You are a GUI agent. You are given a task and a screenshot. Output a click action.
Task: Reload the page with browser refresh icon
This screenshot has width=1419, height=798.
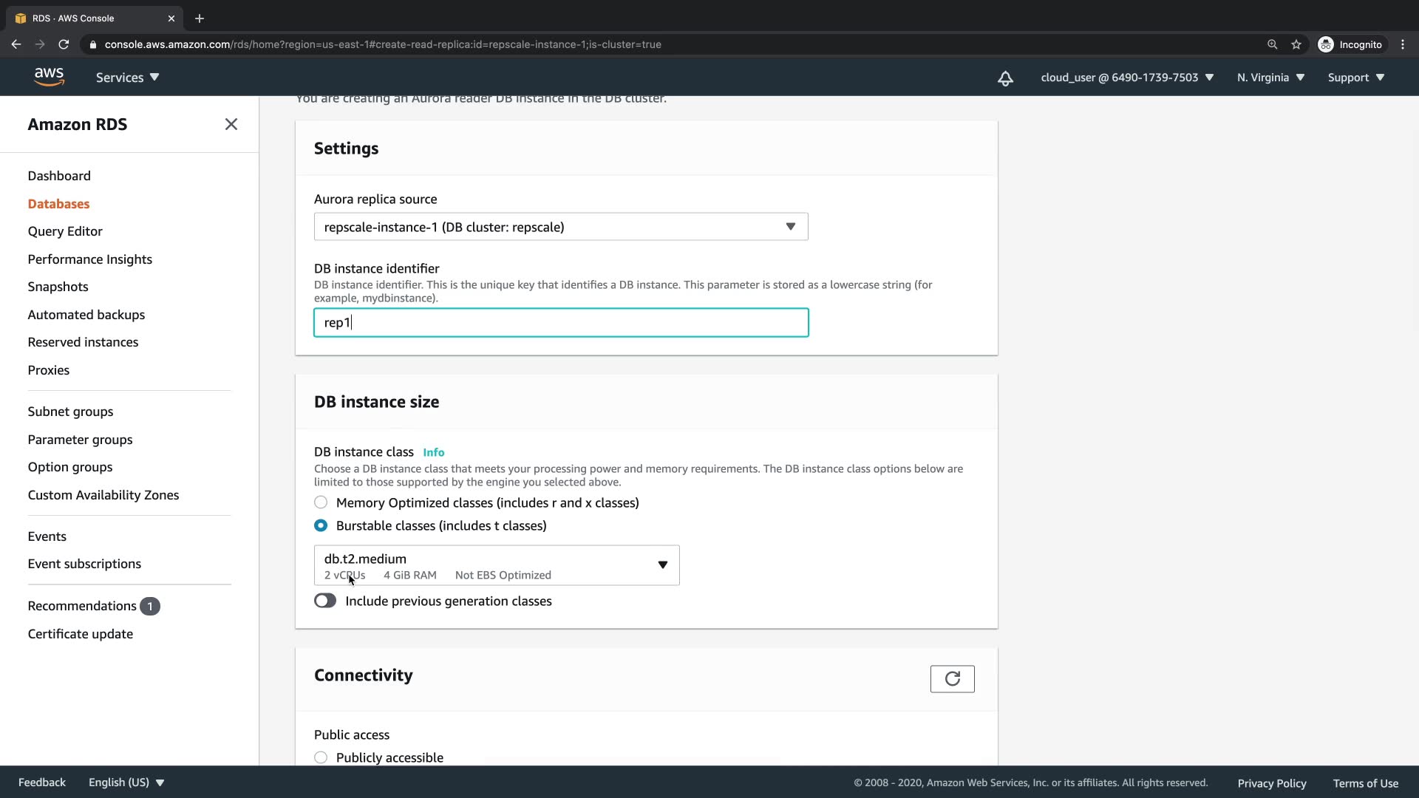click(64, 44)
